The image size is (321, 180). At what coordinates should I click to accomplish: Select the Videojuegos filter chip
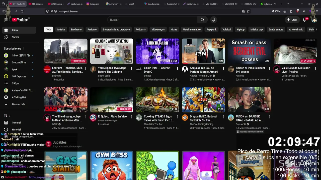(158, 29)
